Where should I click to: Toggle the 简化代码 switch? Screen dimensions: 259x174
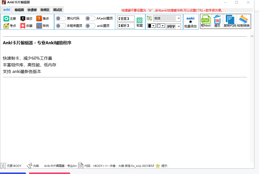coord(61,18)
